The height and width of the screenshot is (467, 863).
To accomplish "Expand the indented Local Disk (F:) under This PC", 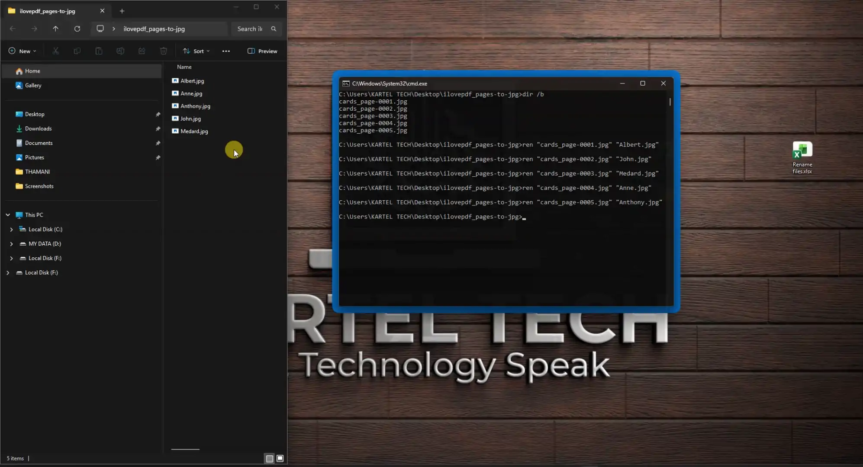I will point(11,258).
